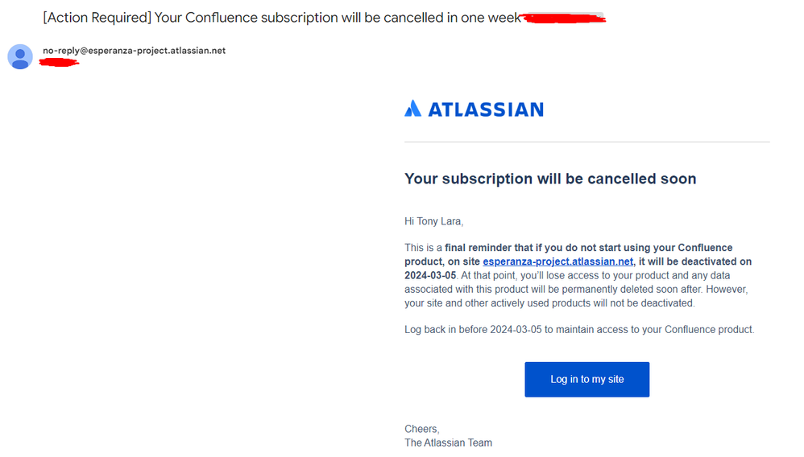804x457 pixels.
Task: Click the email subject line text
Action: tap(282, 18)
